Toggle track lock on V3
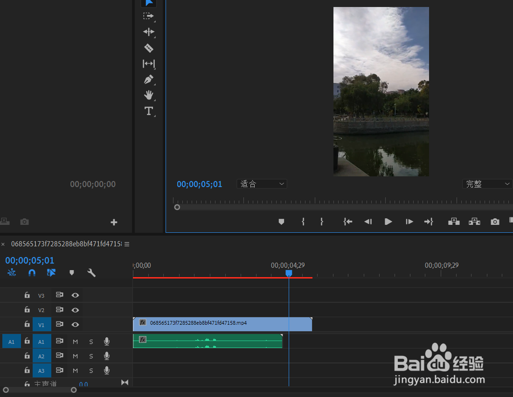 [x=27, y=295]
